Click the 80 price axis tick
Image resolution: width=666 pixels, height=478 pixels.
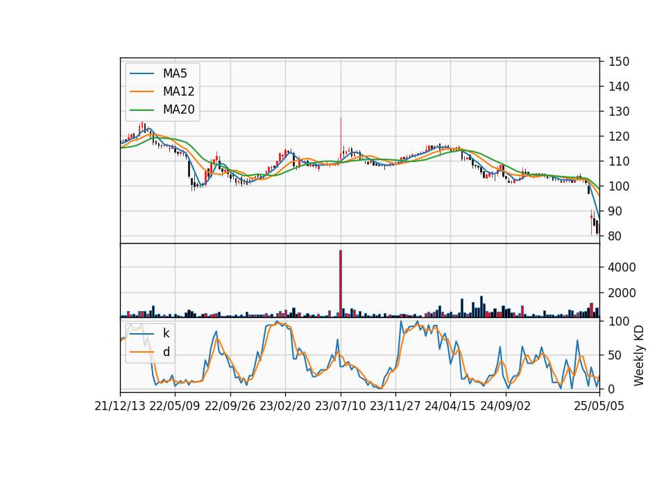615,236
